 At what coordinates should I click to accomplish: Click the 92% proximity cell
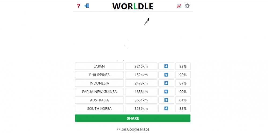[x=183, y=75]
